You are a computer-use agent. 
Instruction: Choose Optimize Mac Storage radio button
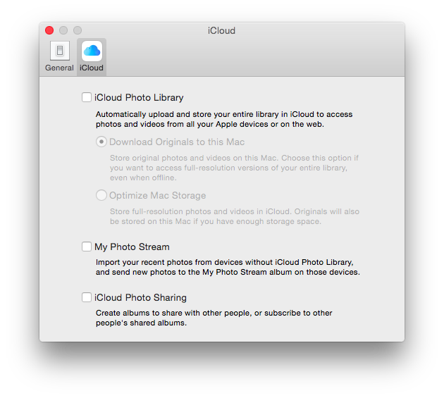[x=101, y=195]
